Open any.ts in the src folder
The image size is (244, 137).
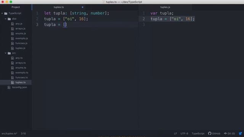pos(19,58)
